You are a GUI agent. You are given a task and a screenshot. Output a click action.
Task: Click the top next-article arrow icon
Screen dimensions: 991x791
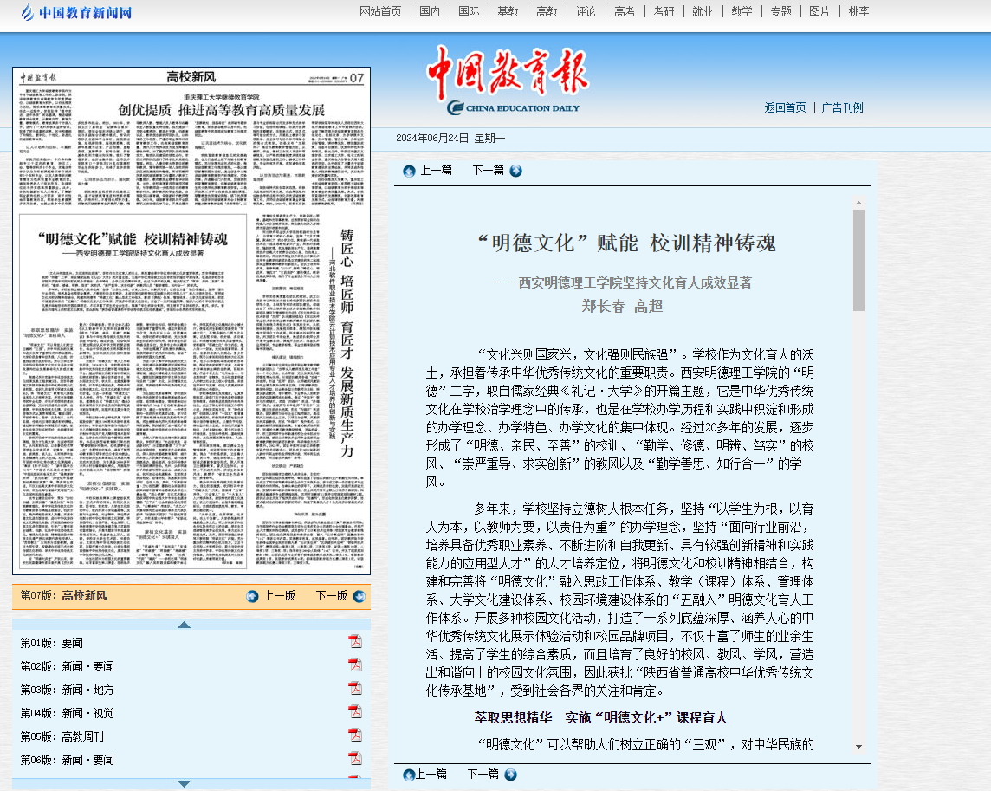click(x=515, y=171)
